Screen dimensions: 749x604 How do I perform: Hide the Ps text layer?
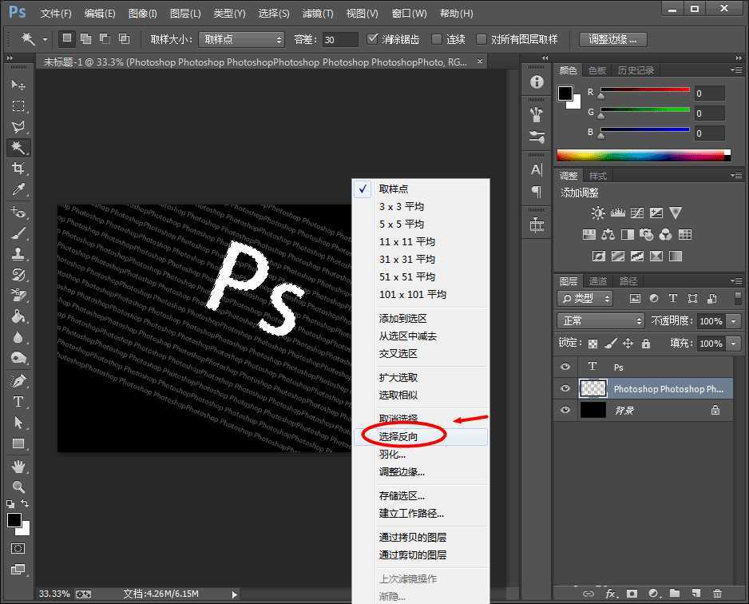pos(565,367)
